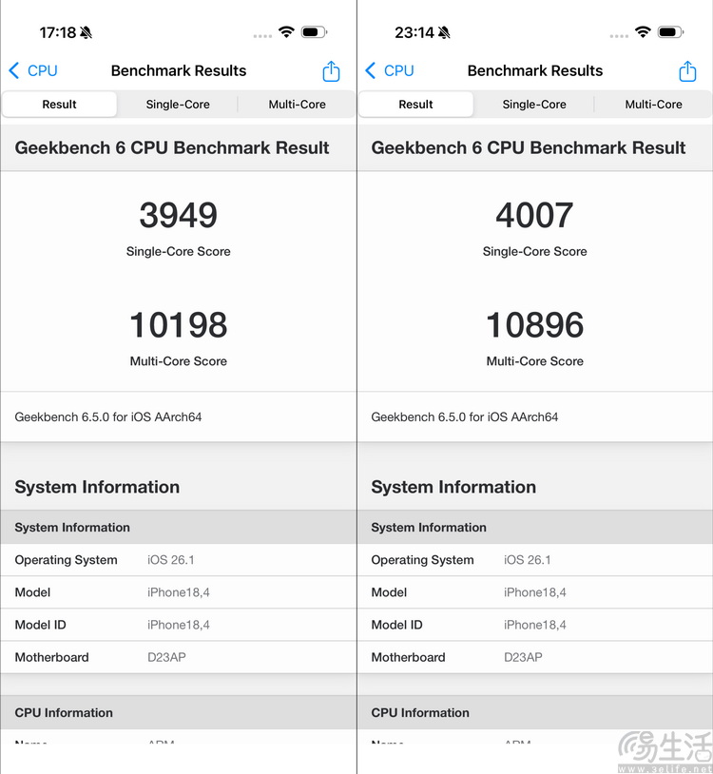Viewport: 713px width, 774px height.
Task: Open Multi-Core tab in right screenshot
Action: [653, 105]
